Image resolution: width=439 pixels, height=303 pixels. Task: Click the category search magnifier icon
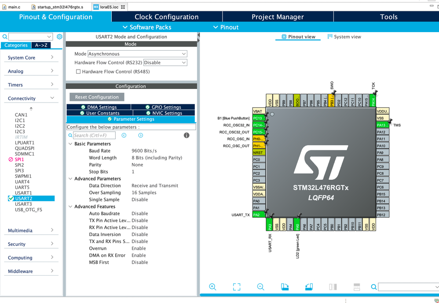pyautogui.click(x=5, y=37)
